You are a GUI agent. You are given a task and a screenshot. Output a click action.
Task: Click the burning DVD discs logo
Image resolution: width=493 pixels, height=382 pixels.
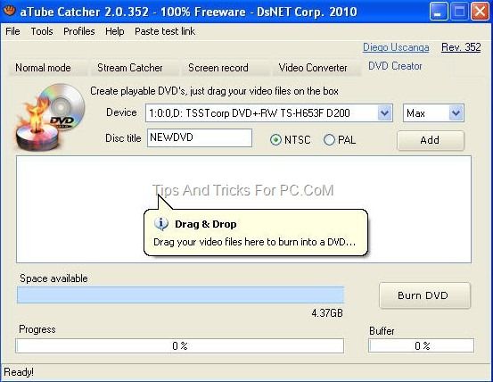tap(50, 117)
